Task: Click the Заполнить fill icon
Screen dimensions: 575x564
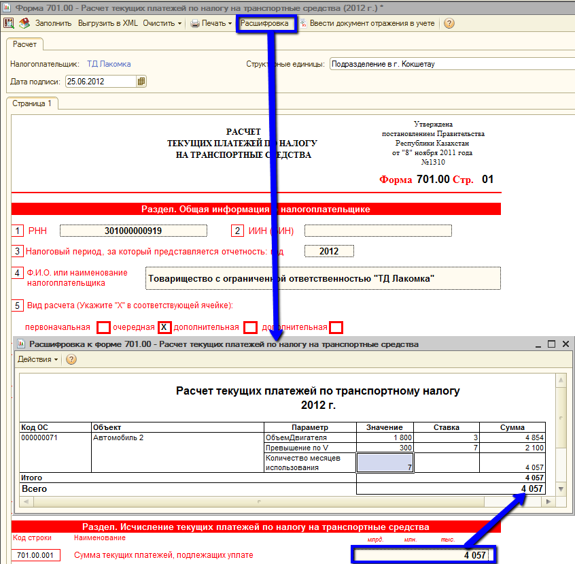Action: [24, 23]
